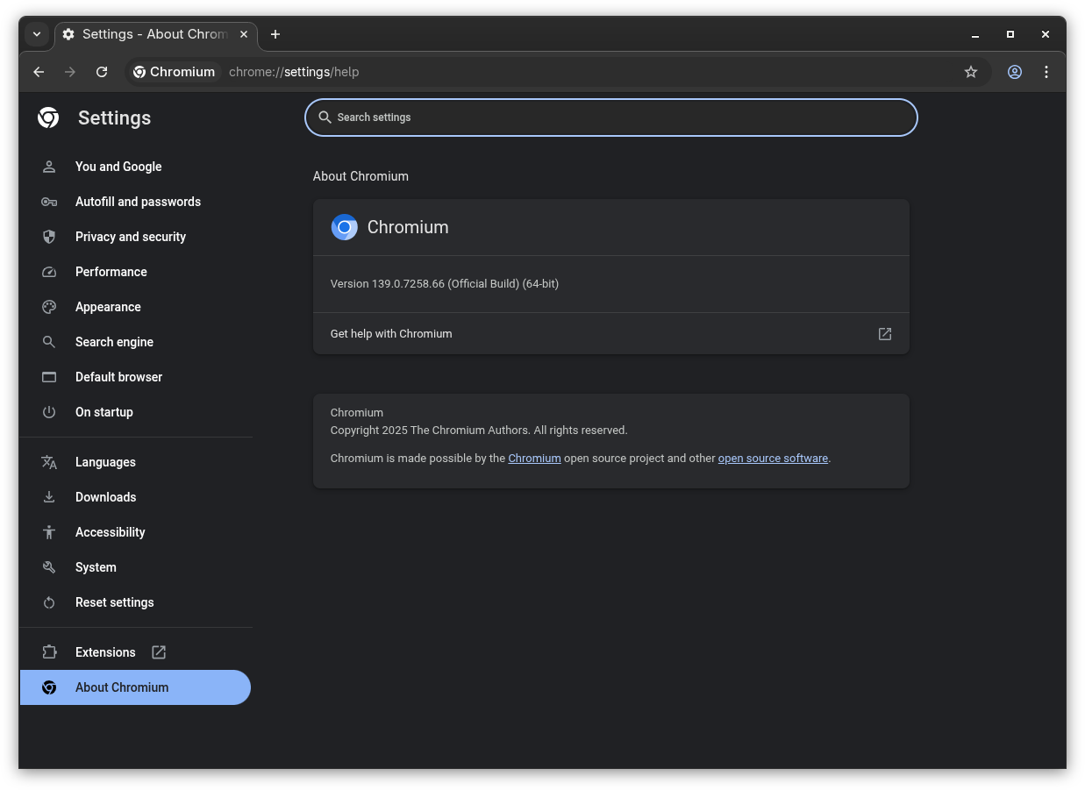Open the Languages translation icon
Screen dimensions: 1085x790
[49, 462]
